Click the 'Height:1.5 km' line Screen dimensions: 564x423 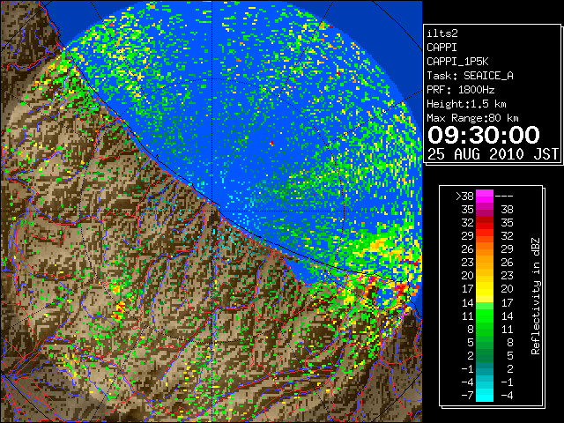466,104
